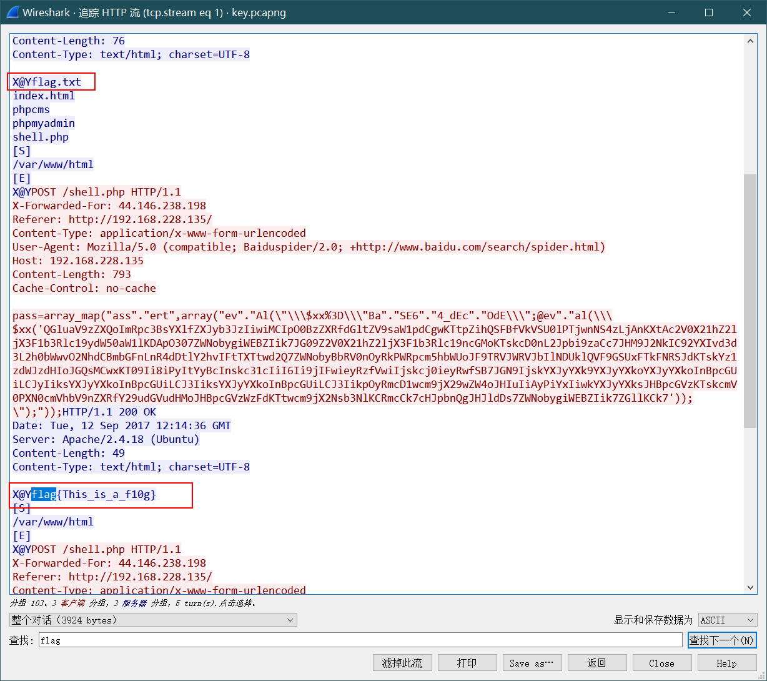The height and width of the screenshot is (681, 767).
Task: Click the Server: Apache/2.4.18 (Ubuntu) line
Action: 106,439
